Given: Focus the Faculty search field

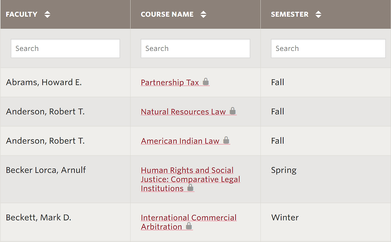Looking at the screenshot, I should tap(65, 48).
